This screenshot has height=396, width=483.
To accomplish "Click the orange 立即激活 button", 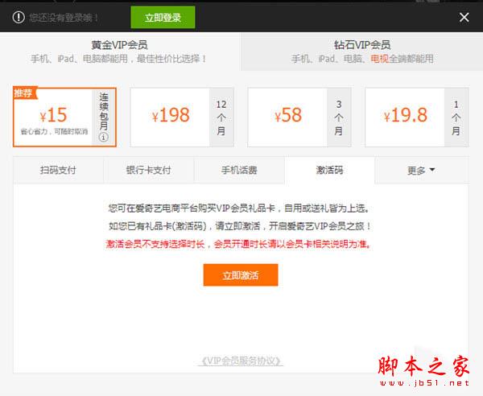I will 241,275.
